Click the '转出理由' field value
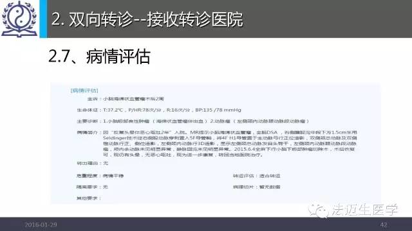Screen dimensions: 412x231 (106, 163)
